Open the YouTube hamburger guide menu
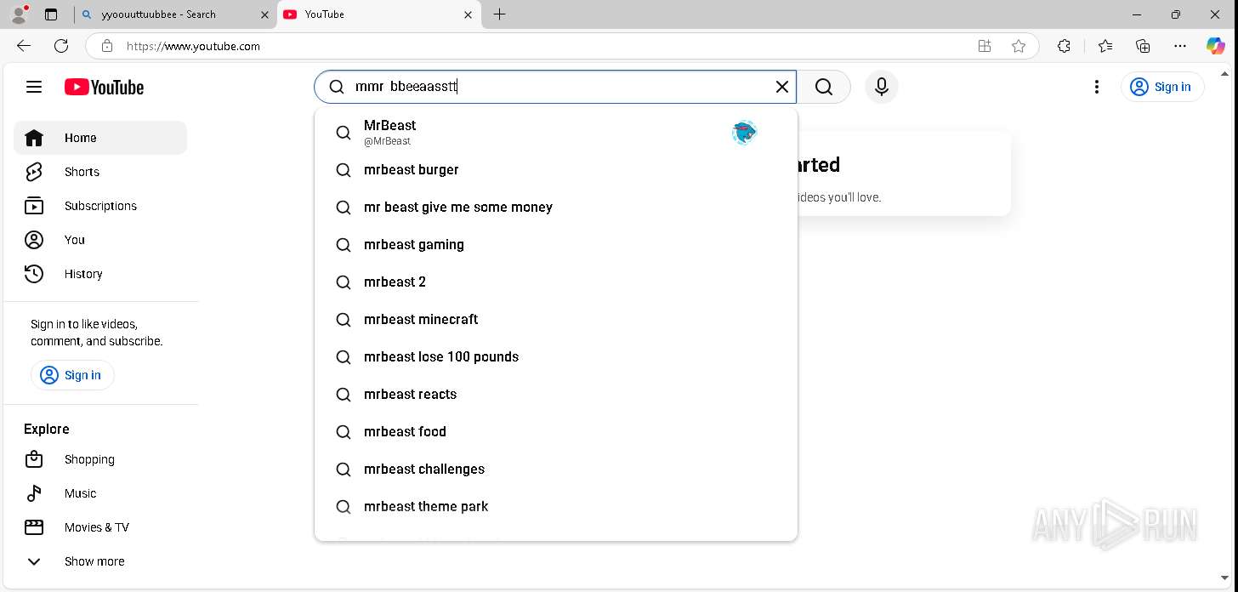1238x592 pixels. [x=34, y=87]
